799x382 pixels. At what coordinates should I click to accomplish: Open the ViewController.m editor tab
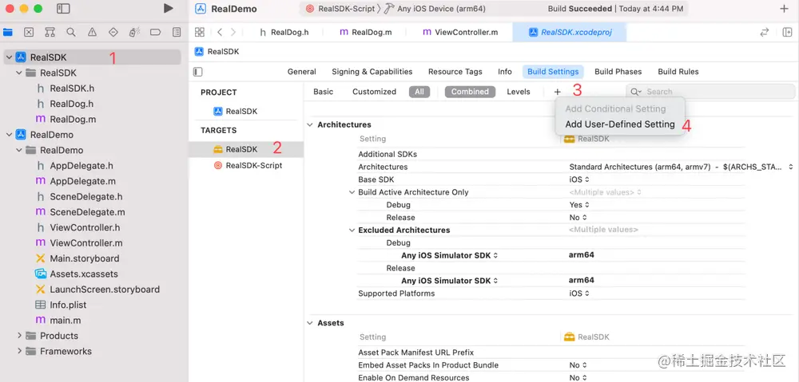pos(460,32)
